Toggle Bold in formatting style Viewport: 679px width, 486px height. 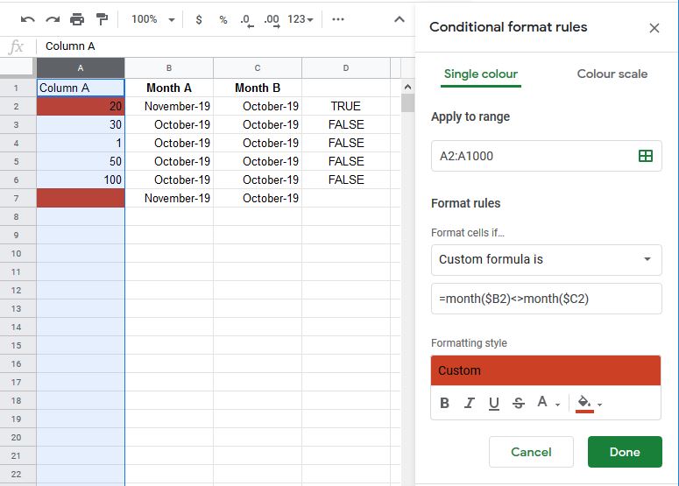444,404
